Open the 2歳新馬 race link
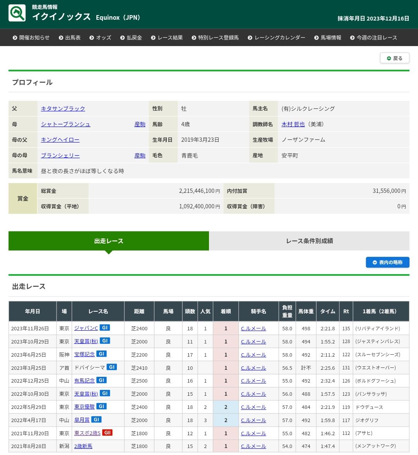The width and height of the screenshot is (418, 455). pos(83,446)
